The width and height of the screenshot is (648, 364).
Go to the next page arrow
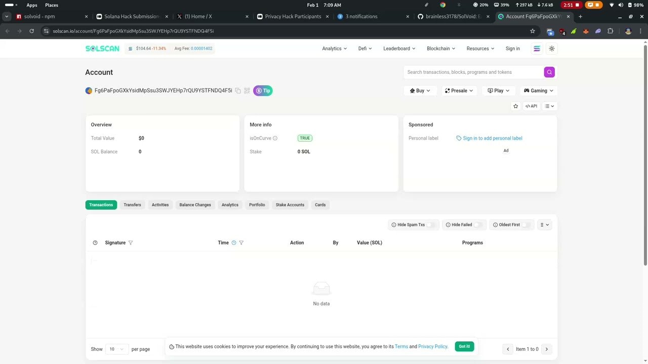[546, 349]
